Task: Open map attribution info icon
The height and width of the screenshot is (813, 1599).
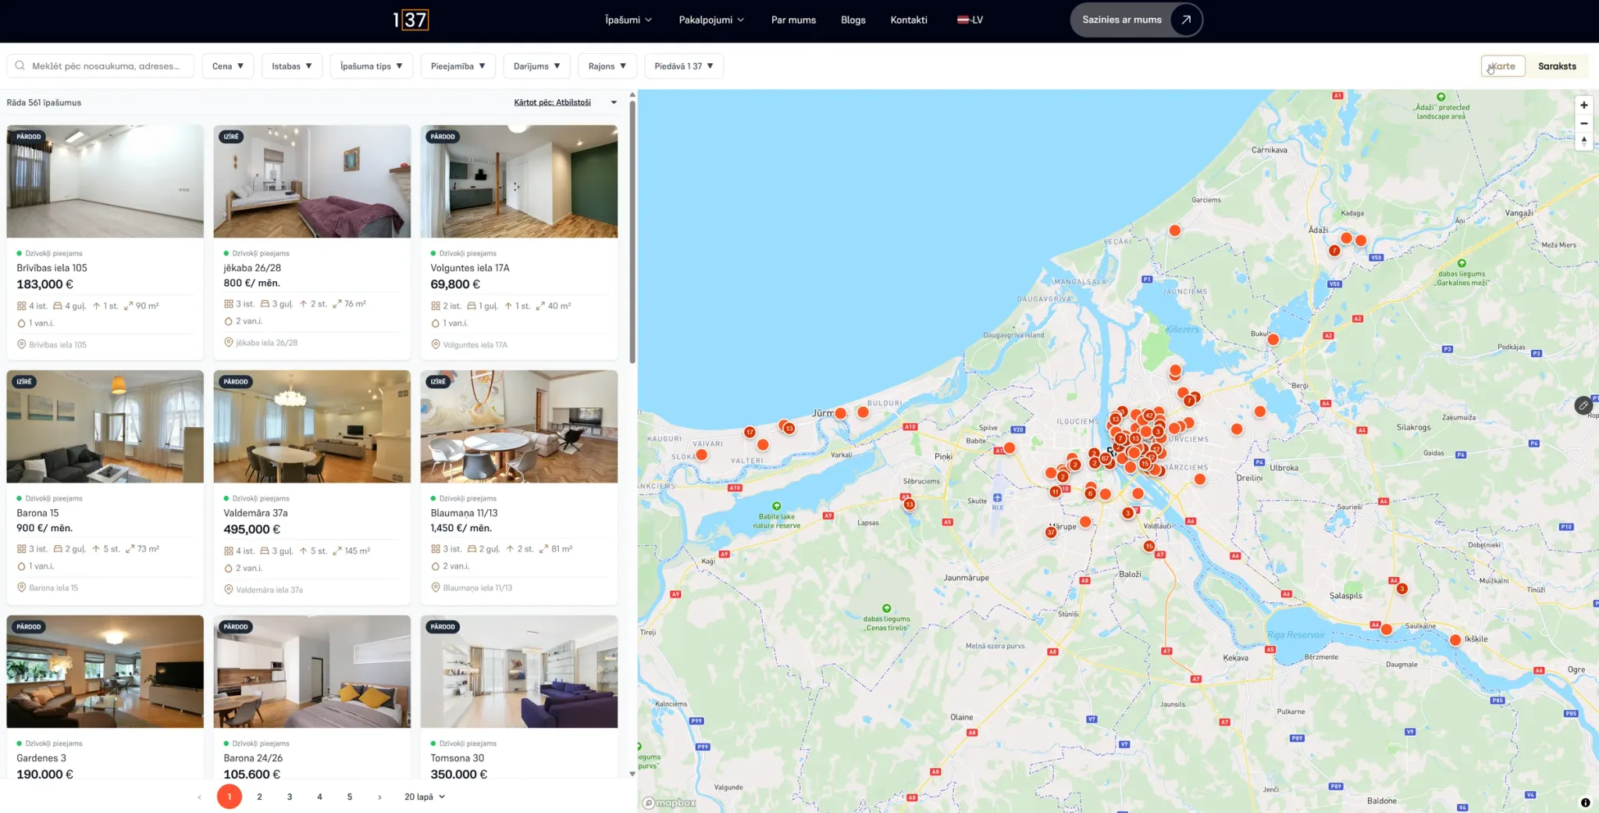Action: click(x=1585, y=802)
